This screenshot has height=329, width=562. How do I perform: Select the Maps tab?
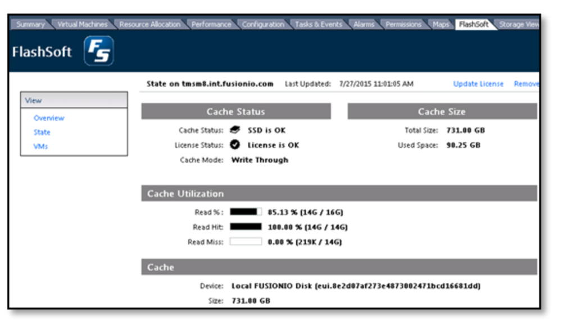(441, 24)
